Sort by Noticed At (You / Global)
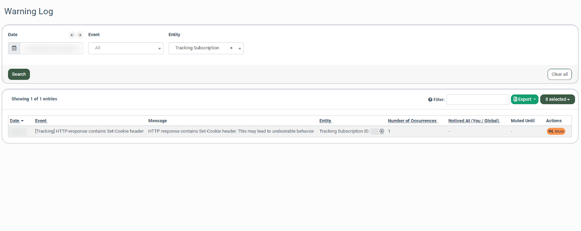 point(474,121)
